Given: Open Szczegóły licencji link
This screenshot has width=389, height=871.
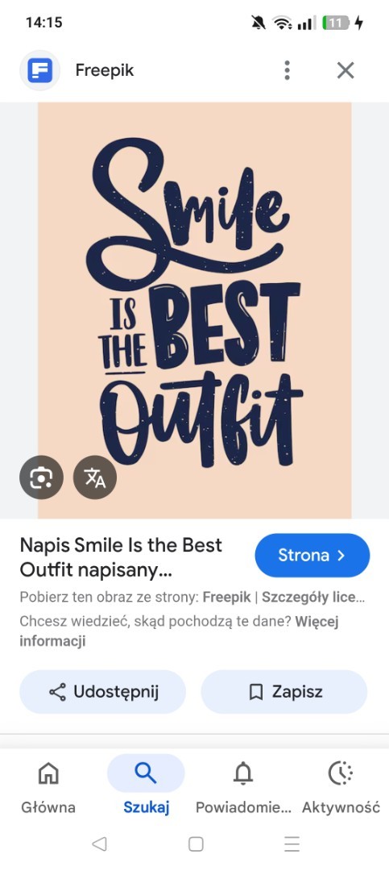Looking at the screenshot, I should (313, 597).
